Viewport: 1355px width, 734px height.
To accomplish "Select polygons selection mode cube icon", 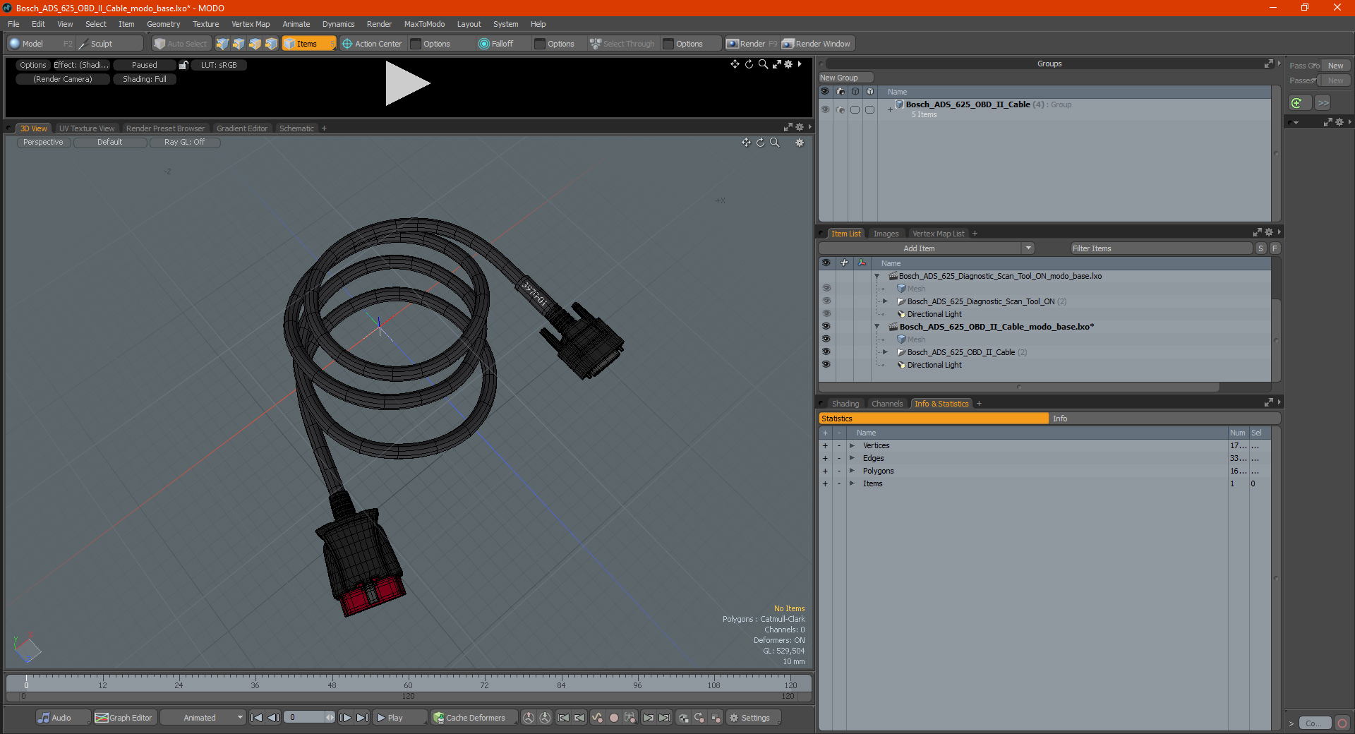I will (x=255, y=44).
